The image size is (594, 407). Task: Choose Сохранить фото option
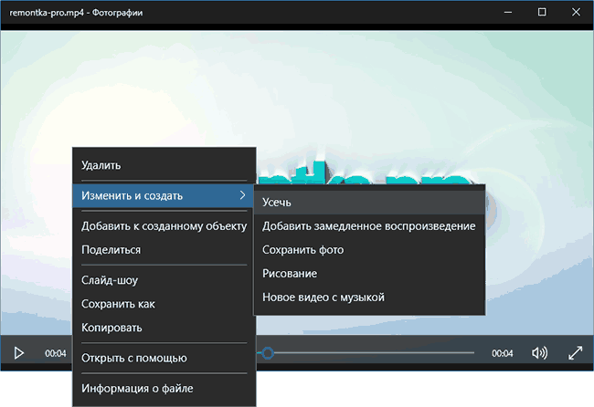[x=302, y=249]
